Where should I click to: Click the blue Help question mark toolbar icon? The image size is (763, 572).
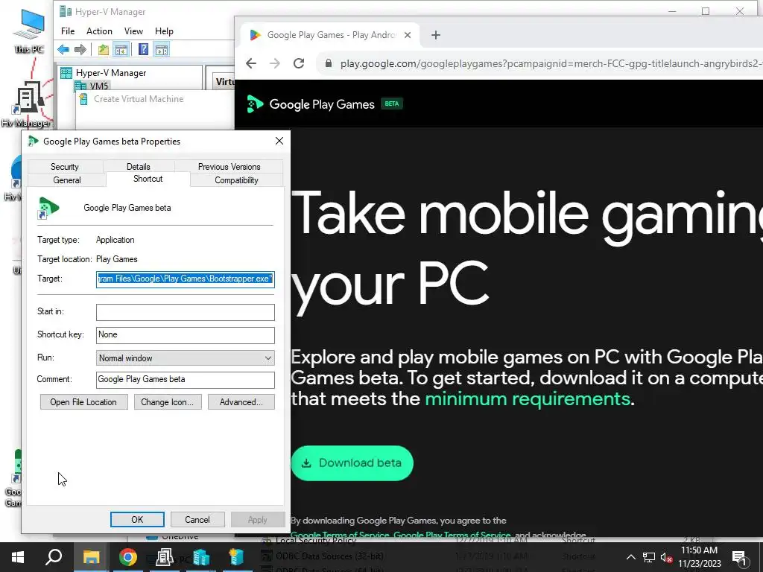pyautogui.click(x=143, y=49)
